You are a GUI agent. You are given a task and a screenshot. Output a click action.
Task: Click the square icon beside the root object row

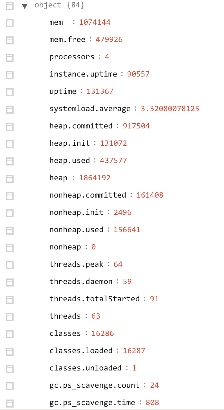tap(10, 6)
